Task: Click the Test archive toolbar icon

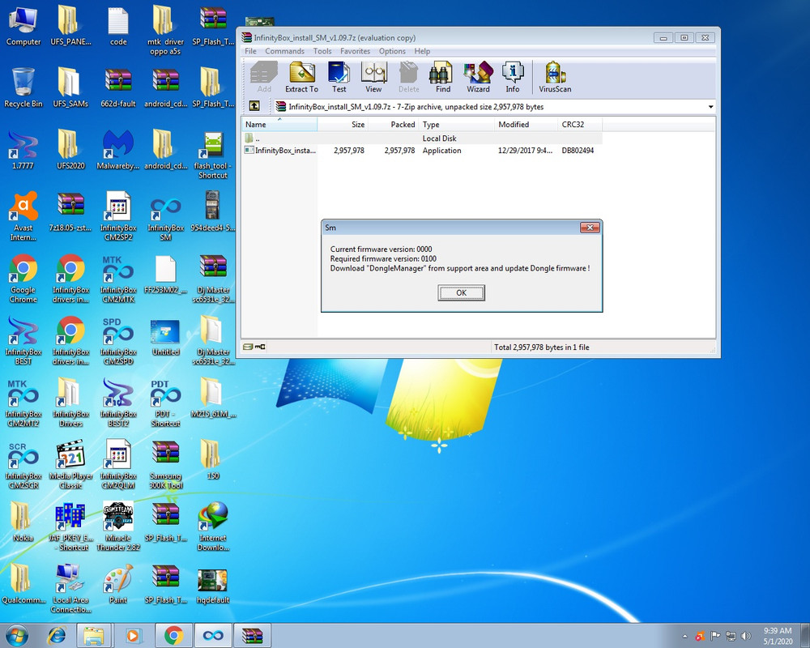Action: point(339,77)
